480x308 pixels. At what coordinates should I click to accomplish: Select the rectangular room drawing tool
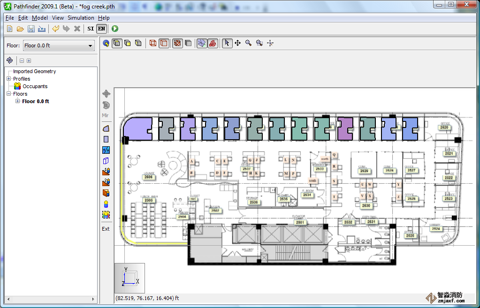[106, 139]
